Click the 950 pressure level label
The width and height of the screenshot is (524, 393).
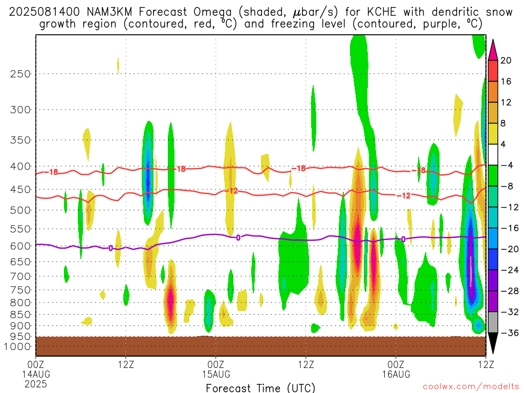(x=20, y=337)
